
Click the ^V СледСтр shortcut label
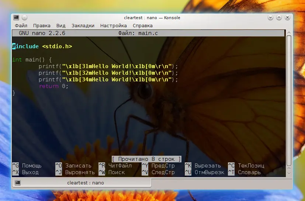158,172
